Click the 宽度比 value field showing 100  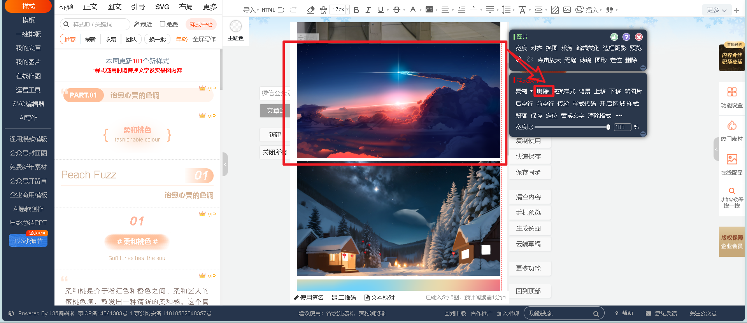click(x=622, y=127)
